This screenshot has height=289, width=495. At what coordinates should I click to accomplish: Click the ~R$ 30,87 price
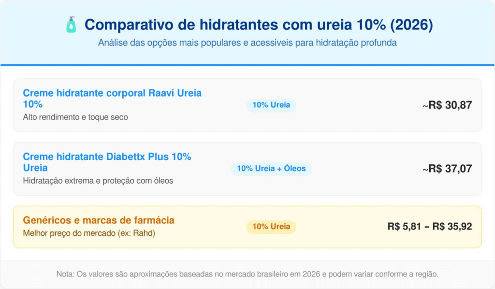(x=447, y=105)
